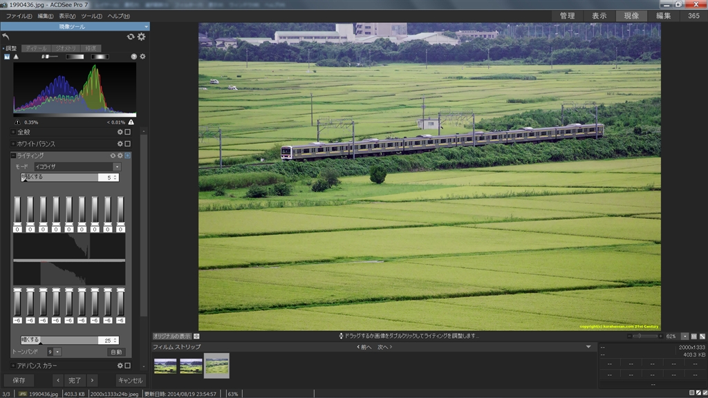Click the undo arrow in the develop panel
This screenshot has width=708, height=398.
point(6,37)
